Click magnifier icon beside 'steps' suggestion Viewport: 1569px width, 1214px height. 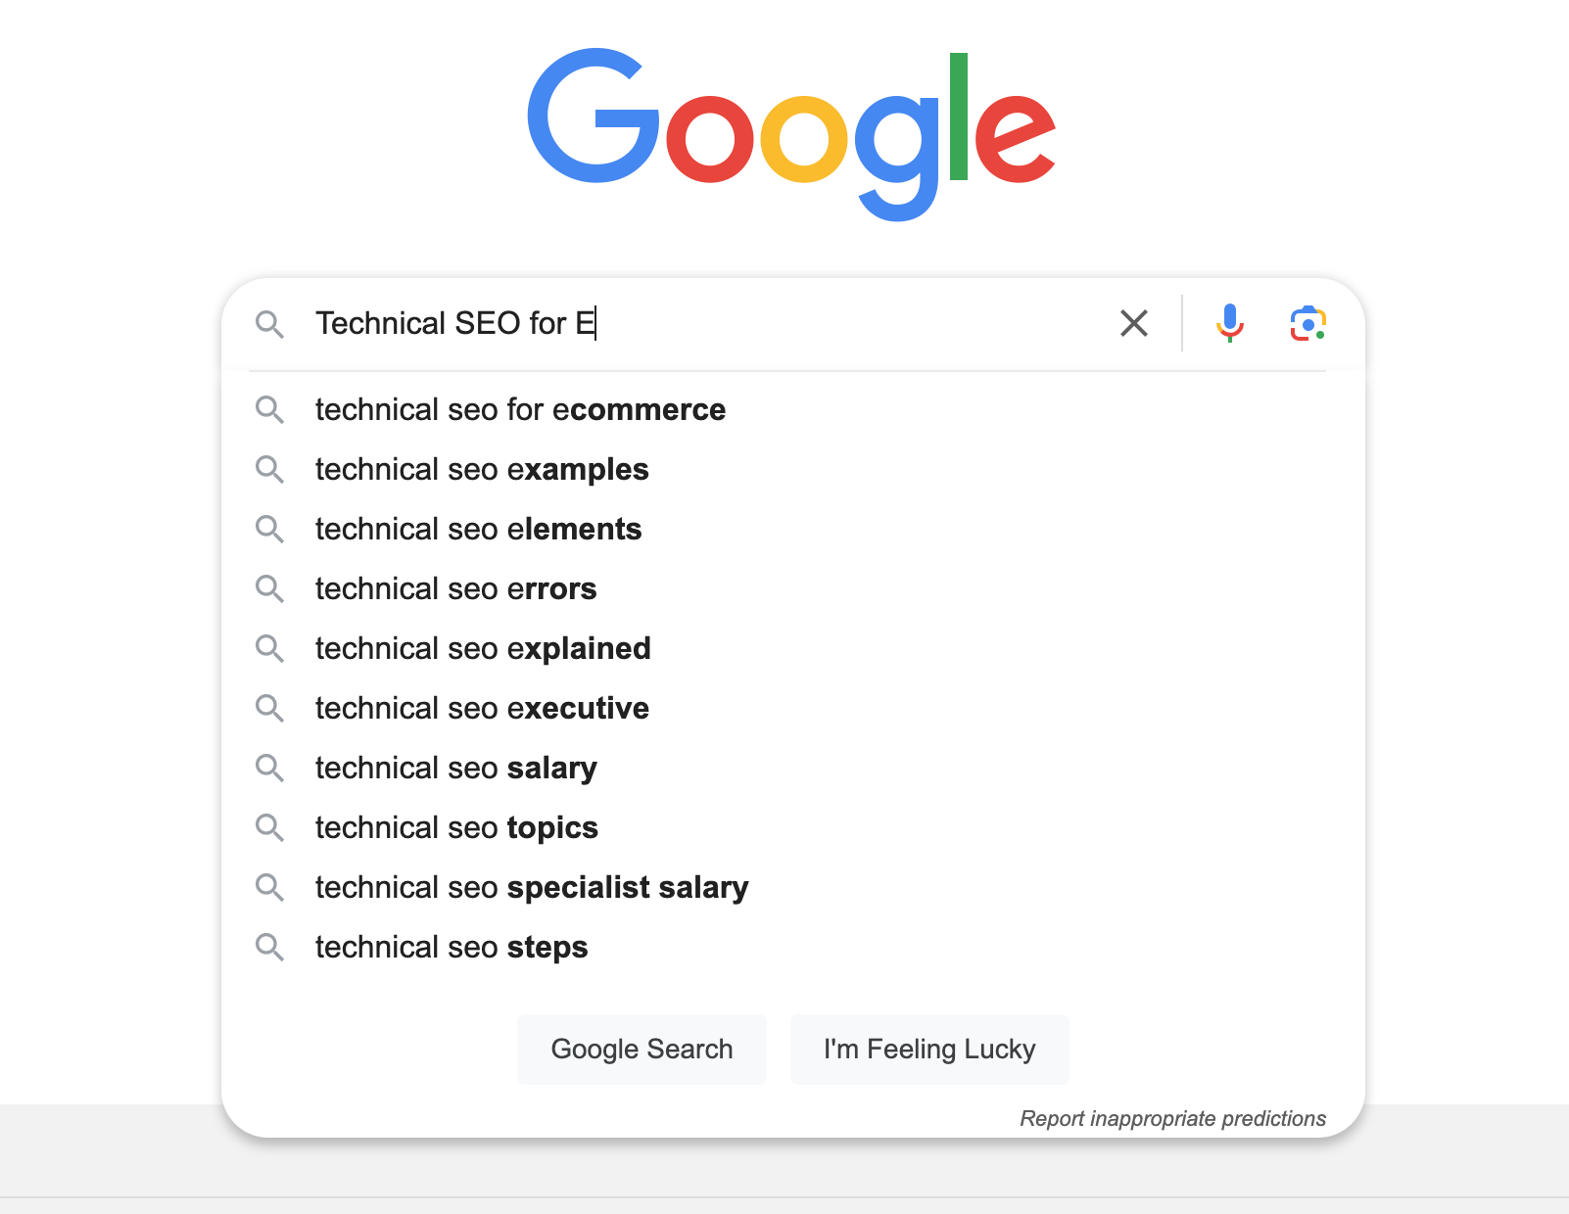pyautogui.click(x=269, y=947)
